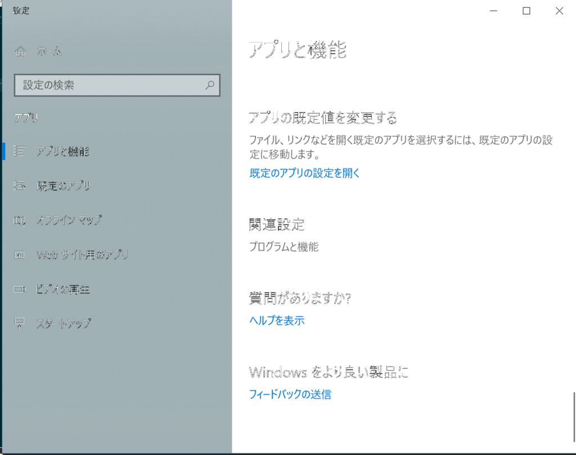Select アプリと機能 in the sidebar
Image resolution: width=576 pixels, height=455 pixels.
tap(63, 151)
